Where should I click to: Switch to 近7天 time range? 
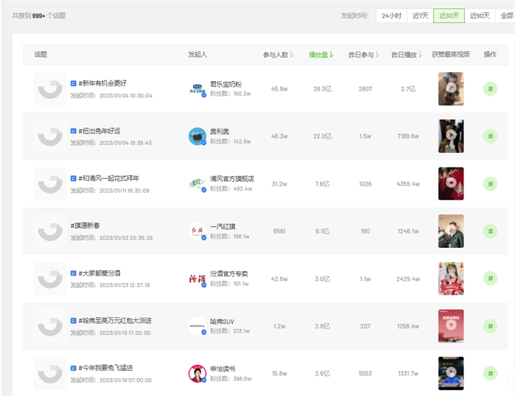tap(420, 15)
